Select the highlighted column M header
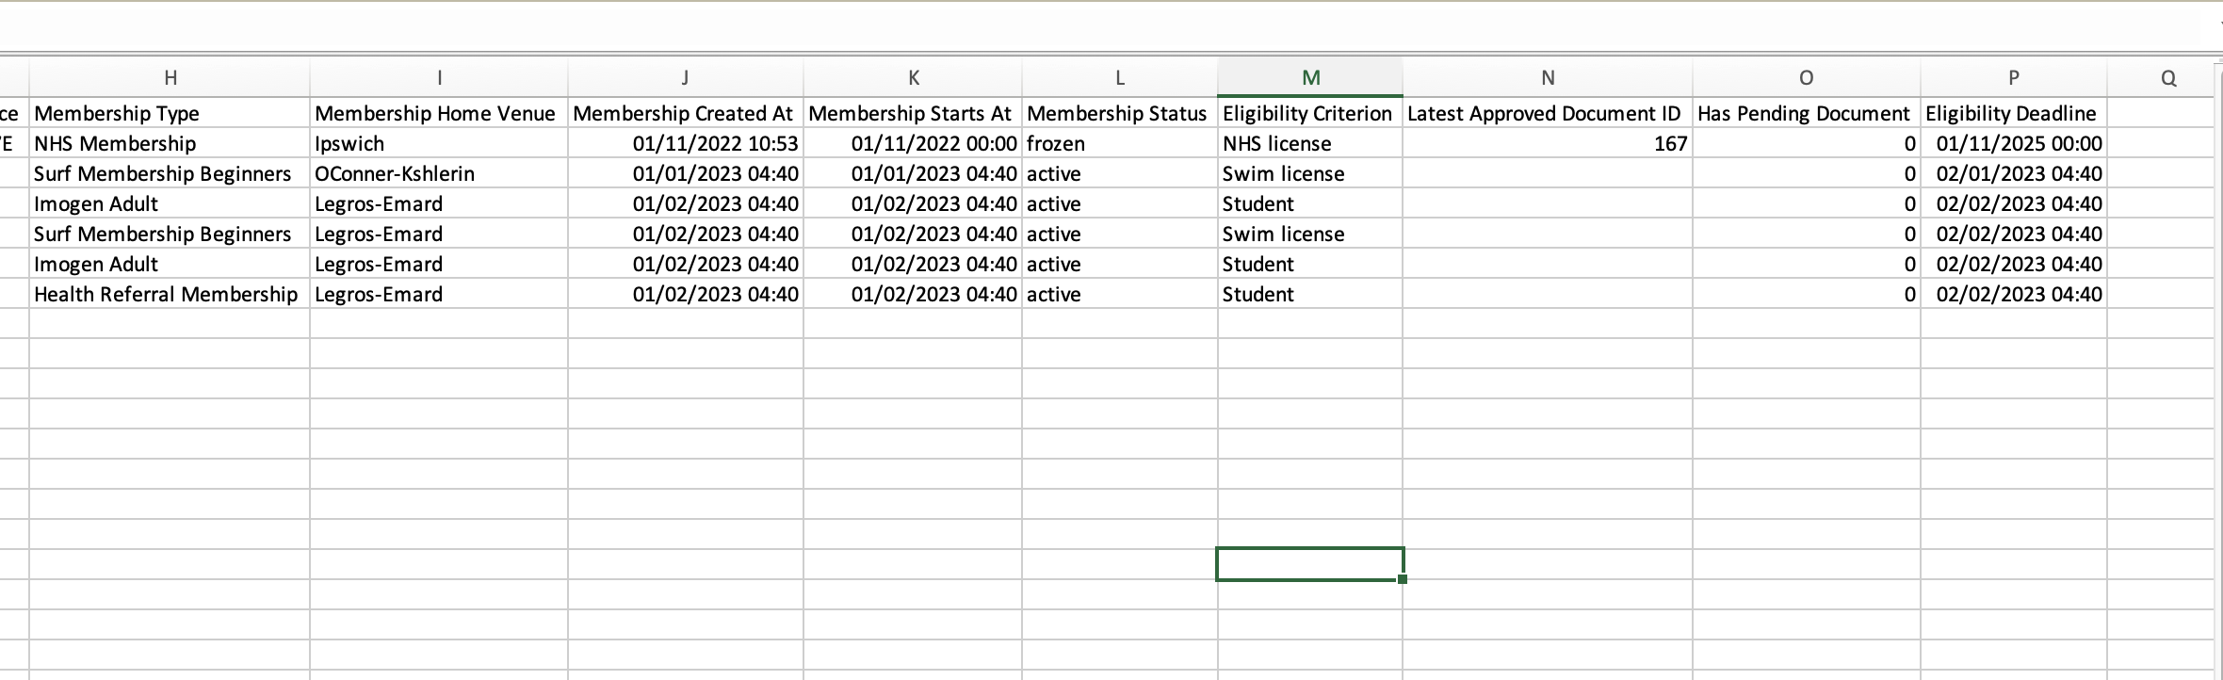Screen dimensions: 2223x680 pos(1310,78)
